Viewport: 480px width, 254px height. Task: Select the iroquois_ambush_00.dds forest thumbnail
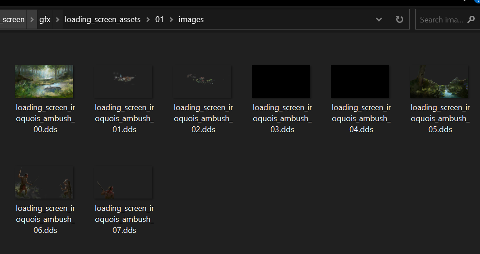[x=44, y=81]
